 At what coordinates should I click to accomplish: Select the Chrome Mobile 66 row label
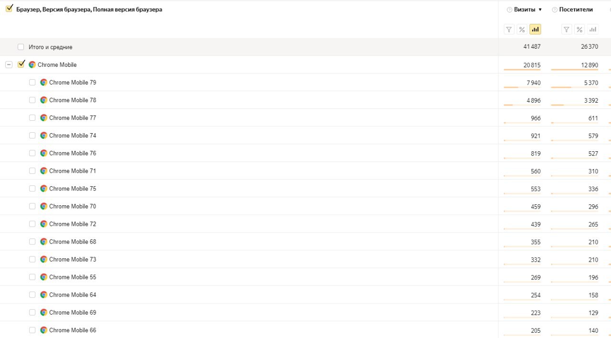click(73, 329)
